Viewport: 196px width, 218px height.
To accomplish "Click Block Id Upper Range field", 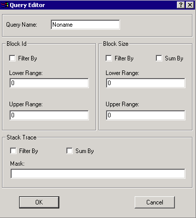I will [x=49, y=115].
